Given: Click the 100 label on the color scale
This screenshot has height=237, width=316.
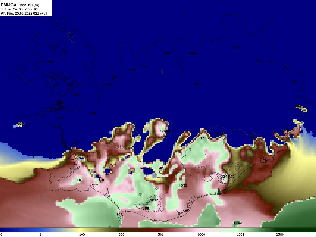Looking at the screenshot, I should click(82, 234).
